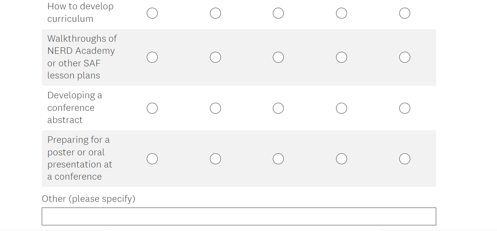
Task: Select first radio button in NERD Academy walkthroughs row
Action: [152, 57]
